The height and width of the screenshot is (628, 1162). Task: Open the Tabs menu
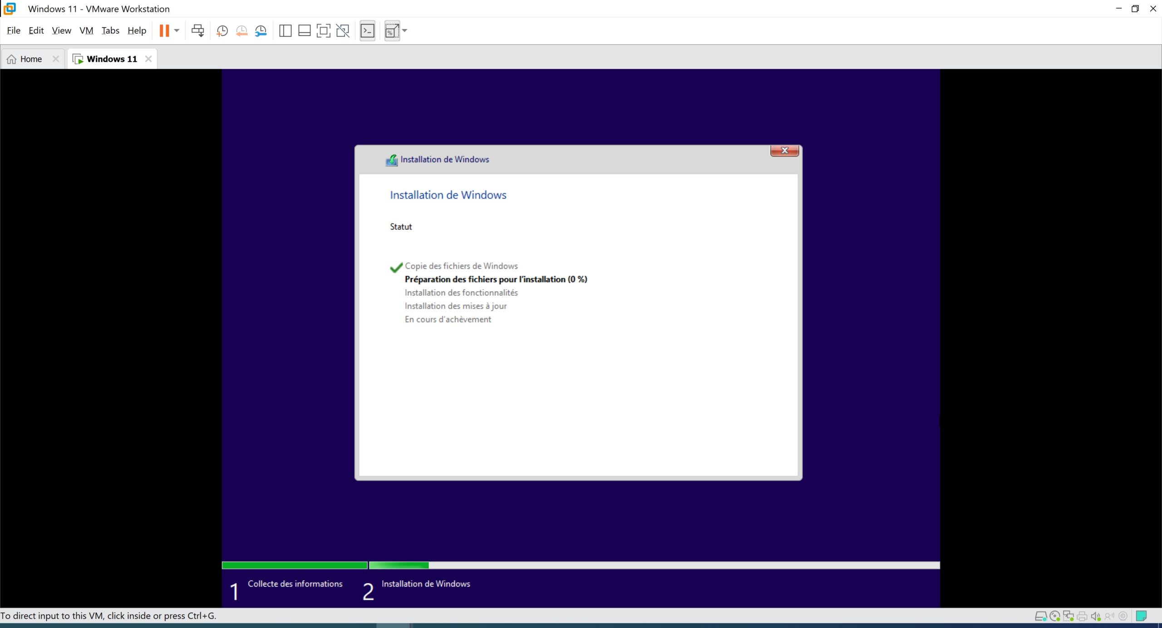110,30
